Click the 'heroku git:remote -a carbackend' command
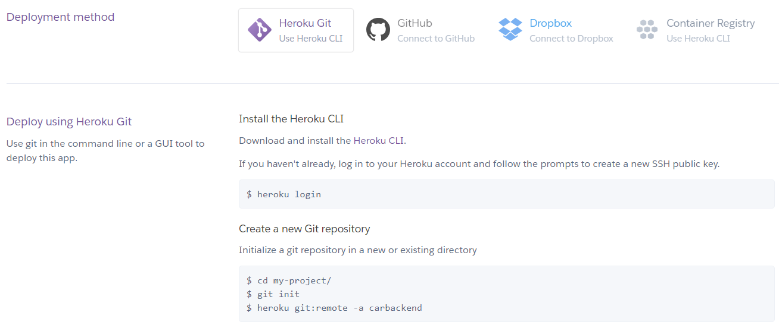 [339, 308]
